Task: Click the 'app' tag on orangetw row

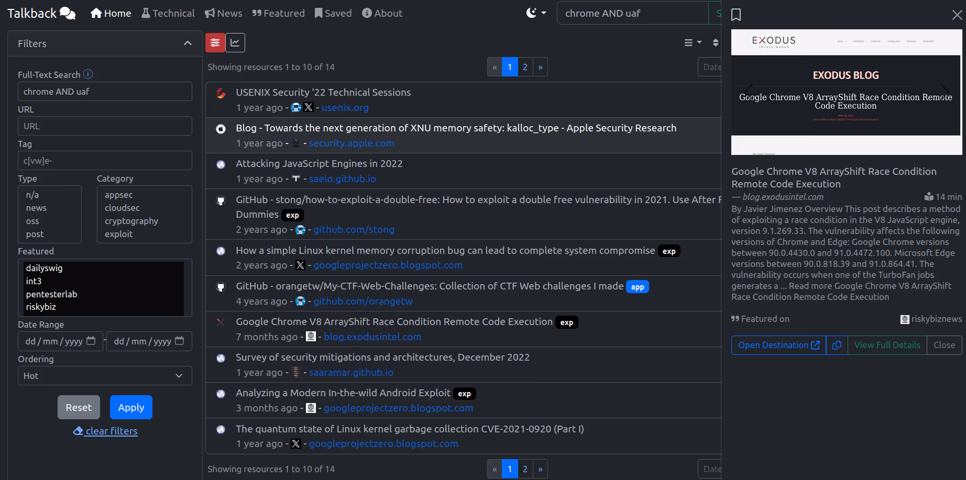Action: click(638, 287)
